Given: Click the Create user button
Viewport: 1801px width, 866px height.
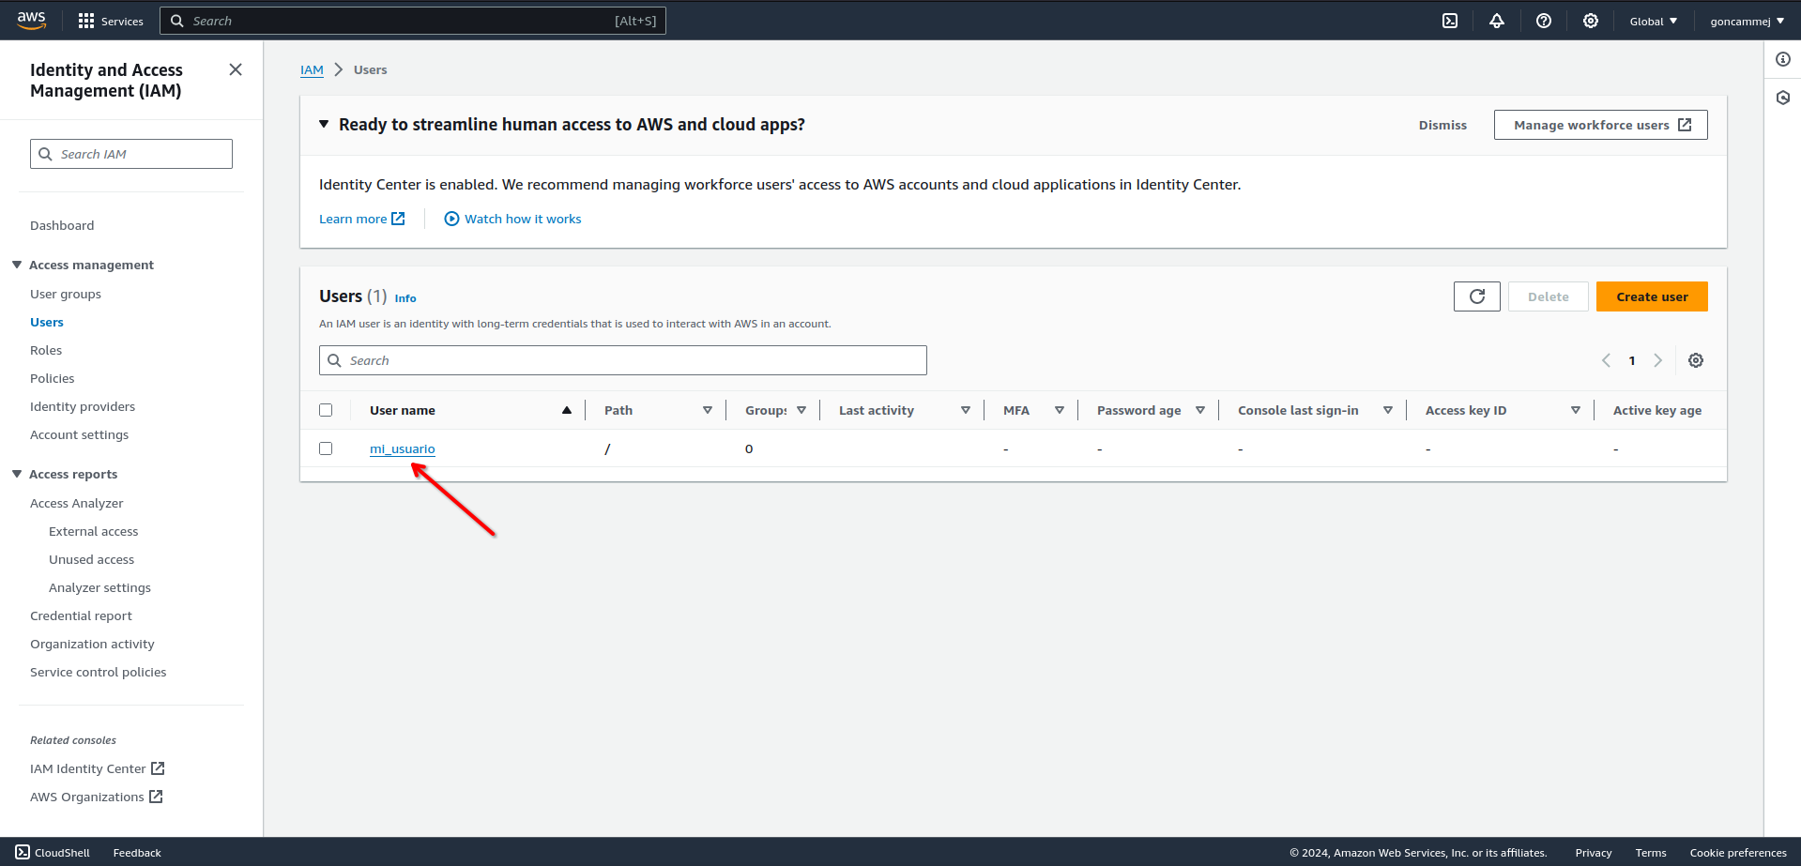Looking at the screenshot, I should click(x=1652, y=296).
